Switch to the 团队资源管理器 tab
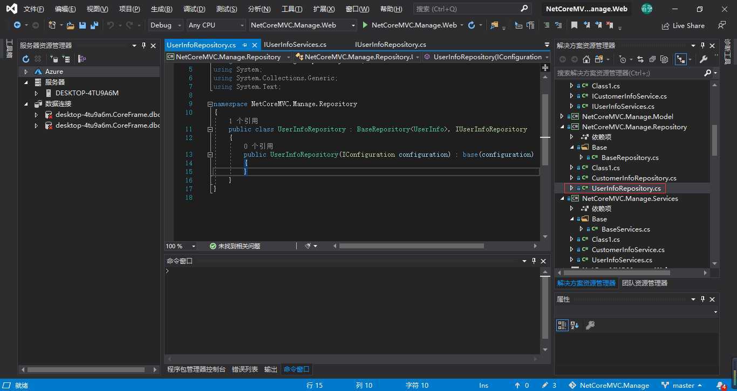737x391 pixels. (645, 283)
